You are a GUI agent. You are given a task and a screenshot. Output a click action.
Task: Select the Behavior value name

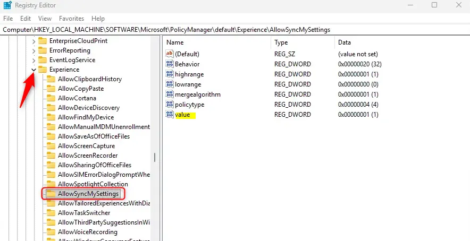tap(187, 64)
